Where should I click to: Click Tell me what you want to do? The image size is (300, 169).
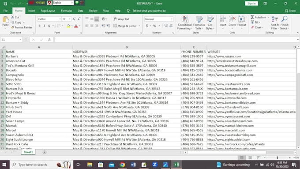click(x=149, y=11)
